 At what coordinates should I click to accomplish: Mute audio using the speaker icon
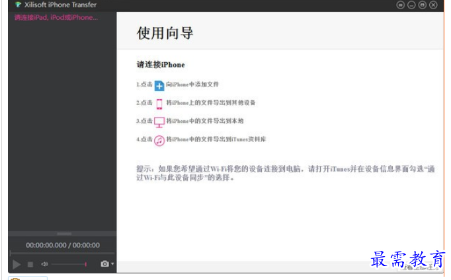pyautogui.click(x=44, y=264)
